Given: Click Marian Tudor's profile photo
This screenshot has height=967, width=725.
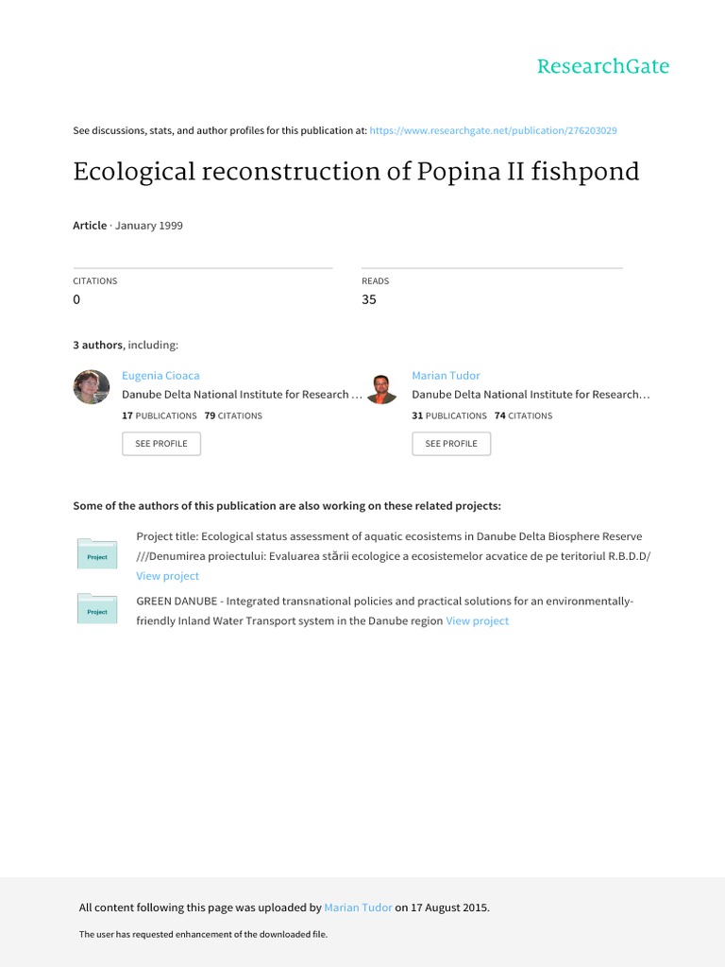Looking at the screenshot, I should coord(381,388).
